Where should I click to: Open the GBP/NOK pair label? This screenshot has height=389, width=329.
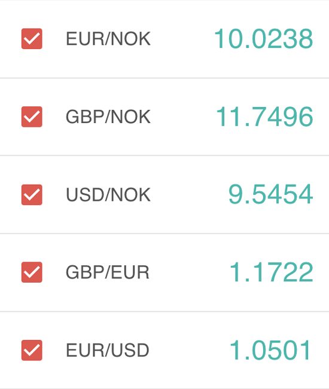(108, 117)
